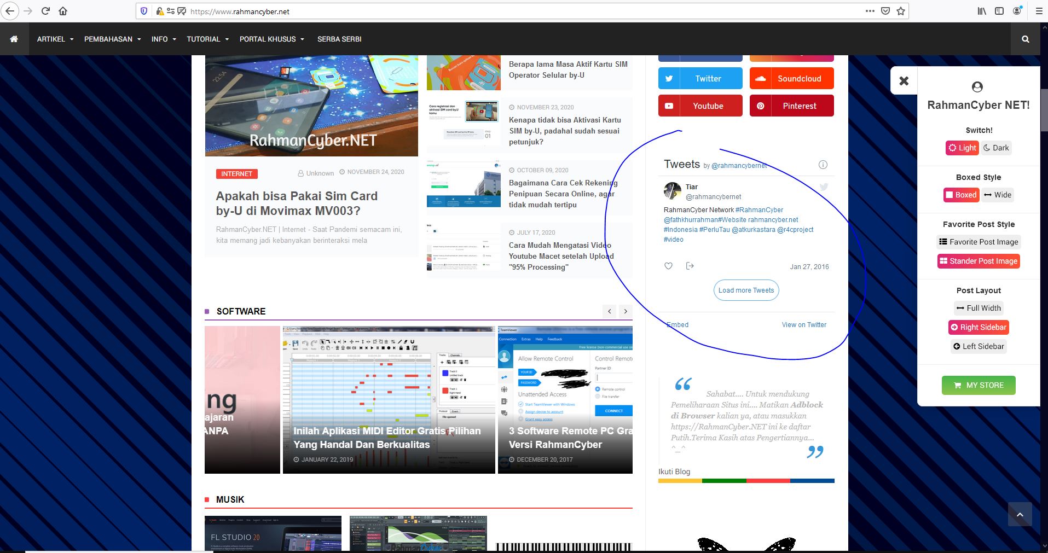Switch theme to Light mode
This screenshot has width=1048, height=553.
962,148
